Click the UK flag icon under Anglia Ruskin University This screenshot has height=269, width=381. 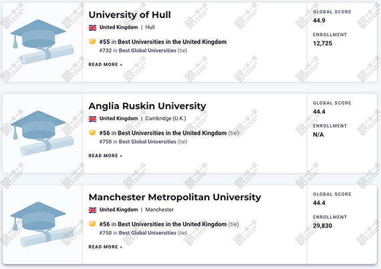pos(93,119)
